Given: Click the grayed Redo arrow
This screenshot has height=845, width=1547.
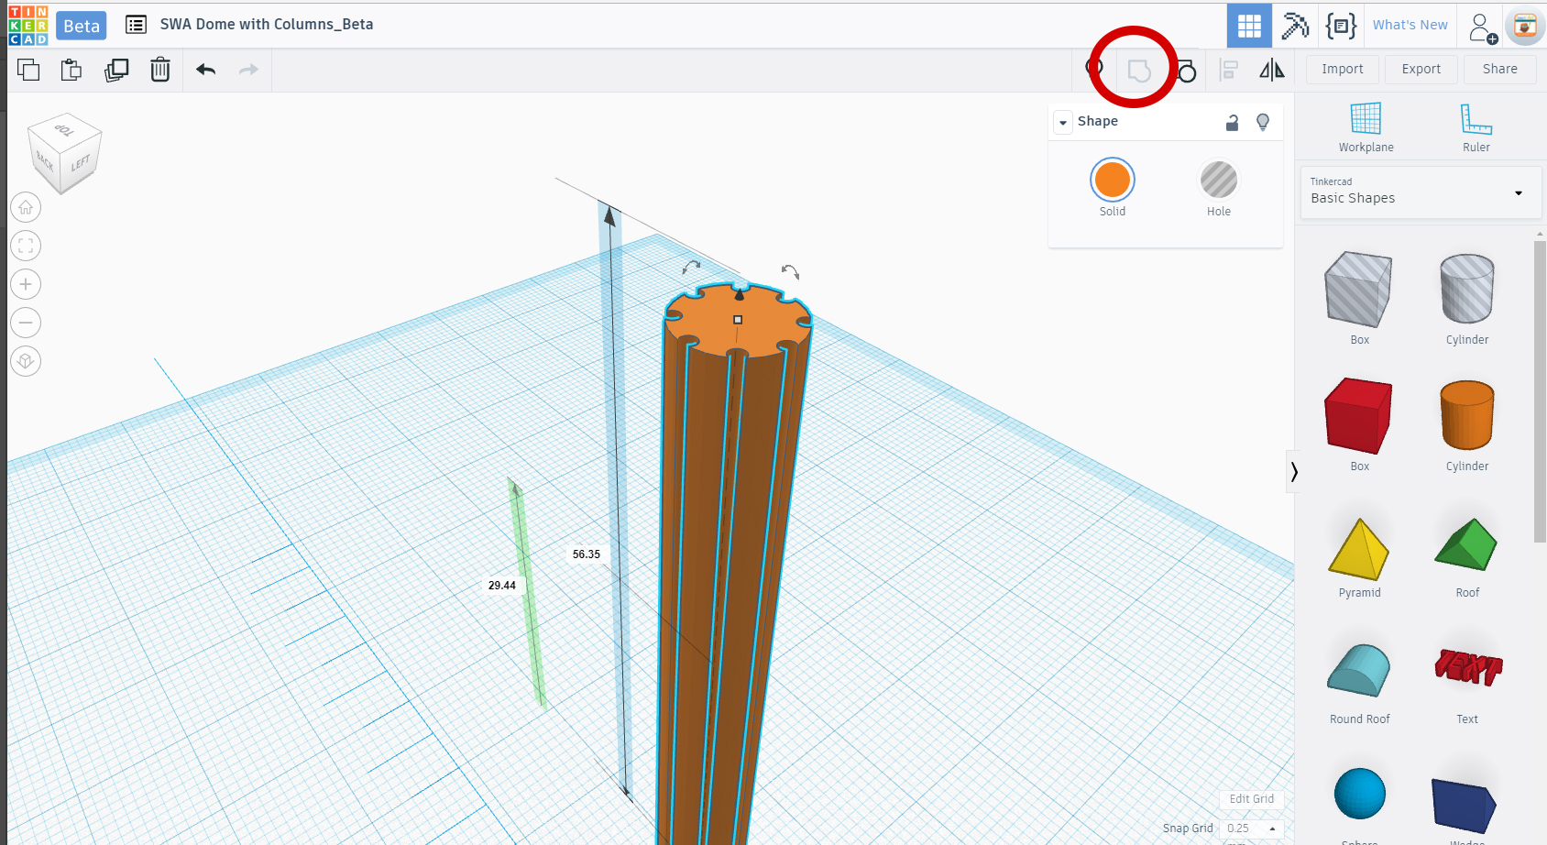Looking at the screenshot, I should point(248,70).
